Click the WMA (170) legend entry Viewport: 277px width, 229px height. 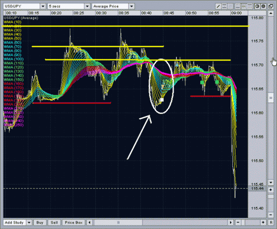point(13,88)
